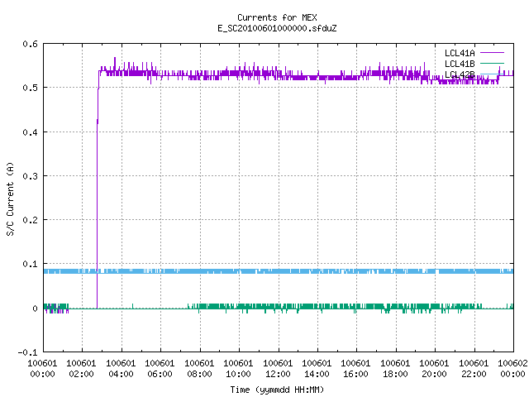Click the green LCL41B legend line sample
The height and width of the screenshot is (397, 529).
[x=492, y=63]
